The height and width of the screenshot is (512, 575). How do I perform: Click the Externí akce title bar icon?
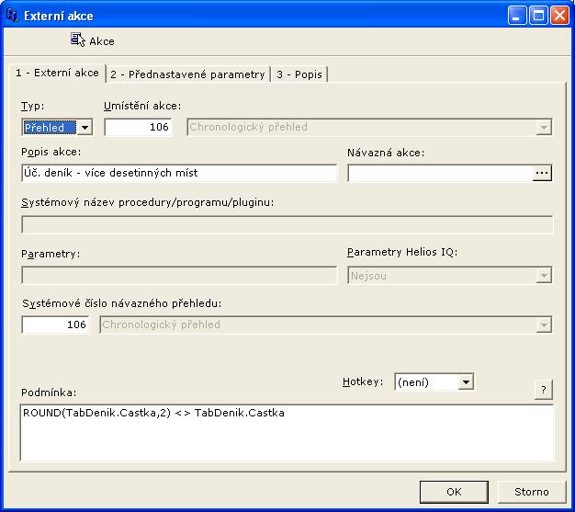tap(12, 16)
